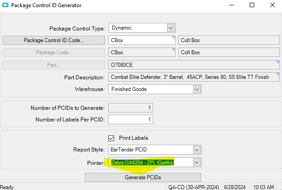
Task: Click the 10:03 AM time in status bar
Action: coord(264,187)
